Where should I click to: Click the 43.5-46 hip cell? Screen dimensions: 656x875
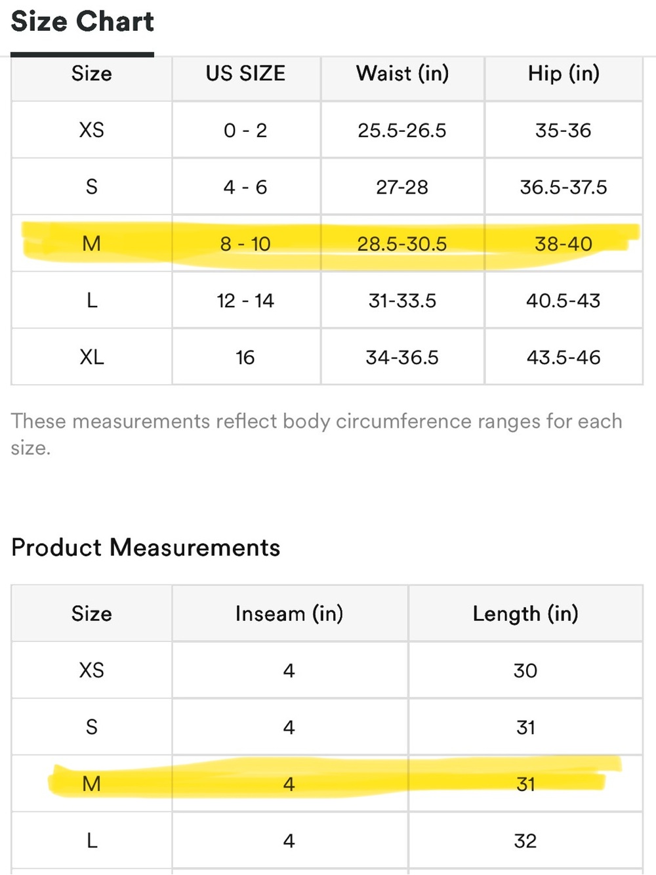pyautogui.click(x=564, y=357)
